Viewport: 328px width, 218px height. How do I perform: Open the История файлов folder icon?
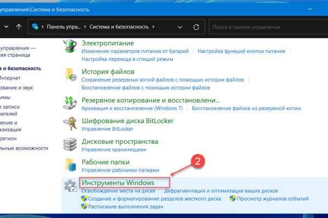(x=69, y=75)
